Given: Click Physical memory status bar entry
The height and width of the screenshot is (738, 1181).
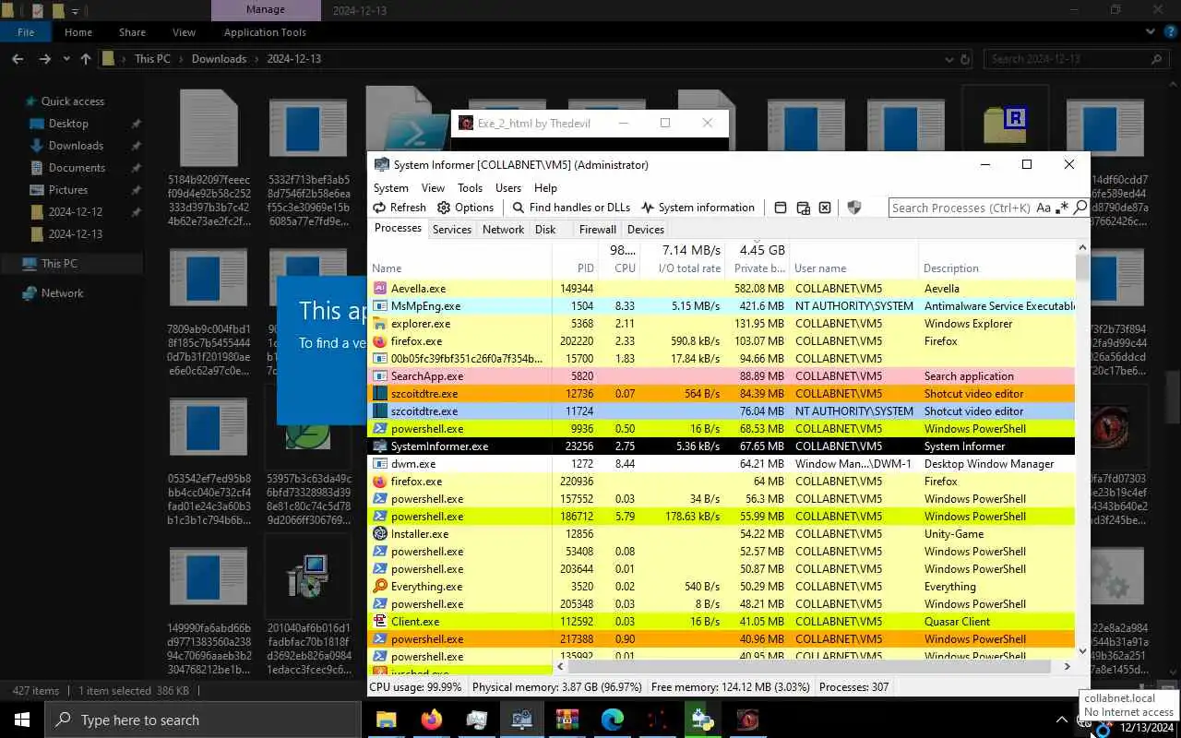Looking at the screenshot, I should [x=557, y=687].
